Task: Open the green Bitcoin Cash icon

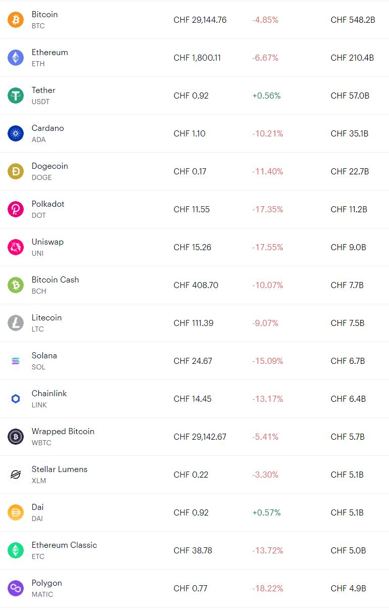Action: tap(16, 285)
